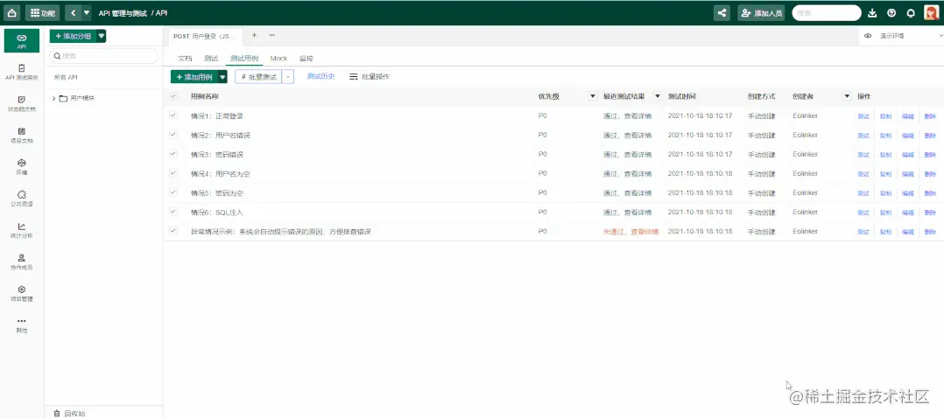Image resolution: width=944 pixels, height=419 pixels.
Task: Click 测试 link for 情况1: 正常登录
Action: [x=863, y=116]
